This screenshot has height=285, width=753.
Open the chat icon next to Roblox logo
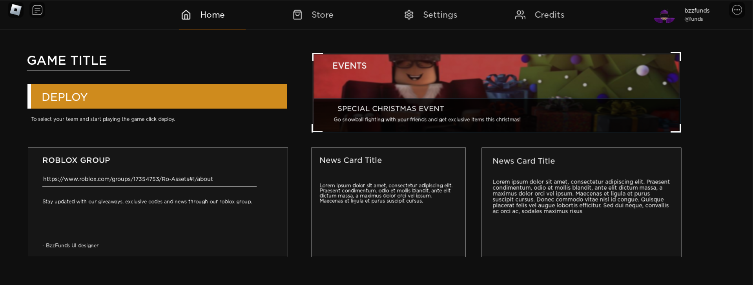[37, 10]
